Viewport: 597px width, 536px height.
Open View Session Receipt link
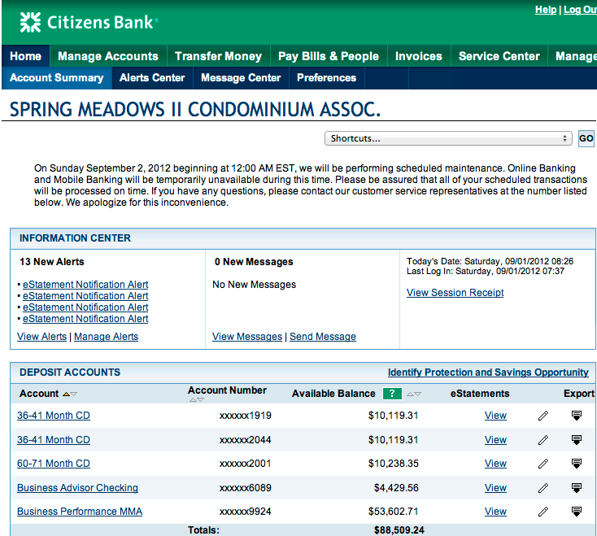[455, 292]
